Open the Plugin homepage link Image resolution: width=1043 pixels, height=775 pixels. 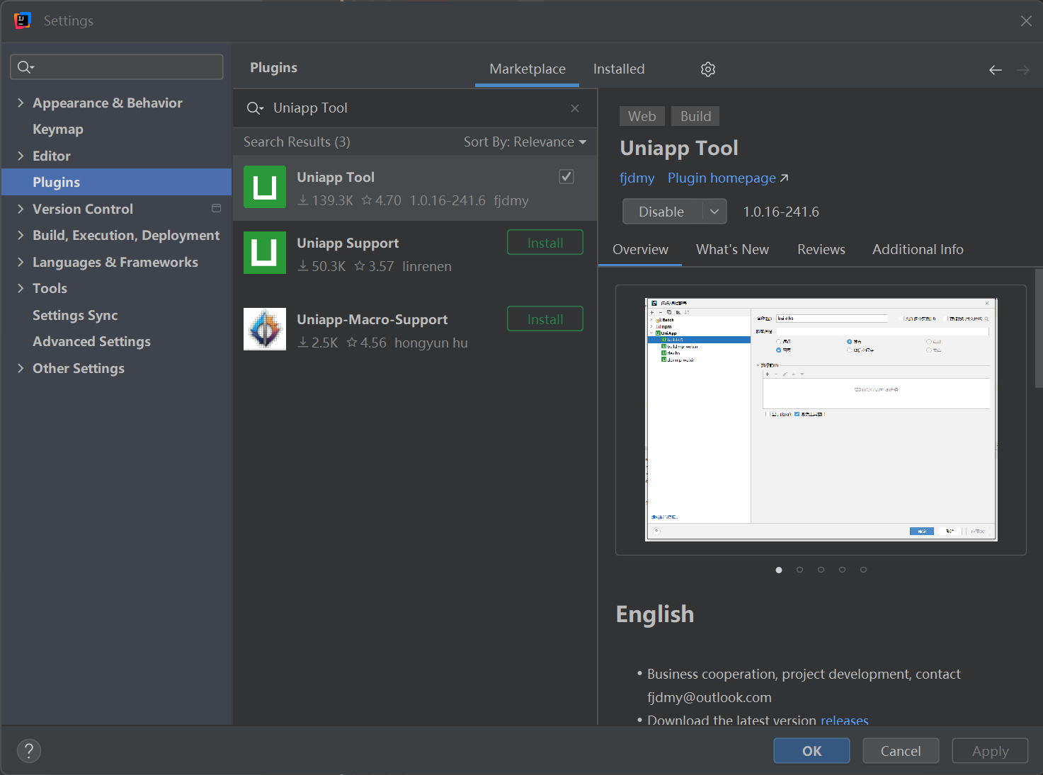728,178
